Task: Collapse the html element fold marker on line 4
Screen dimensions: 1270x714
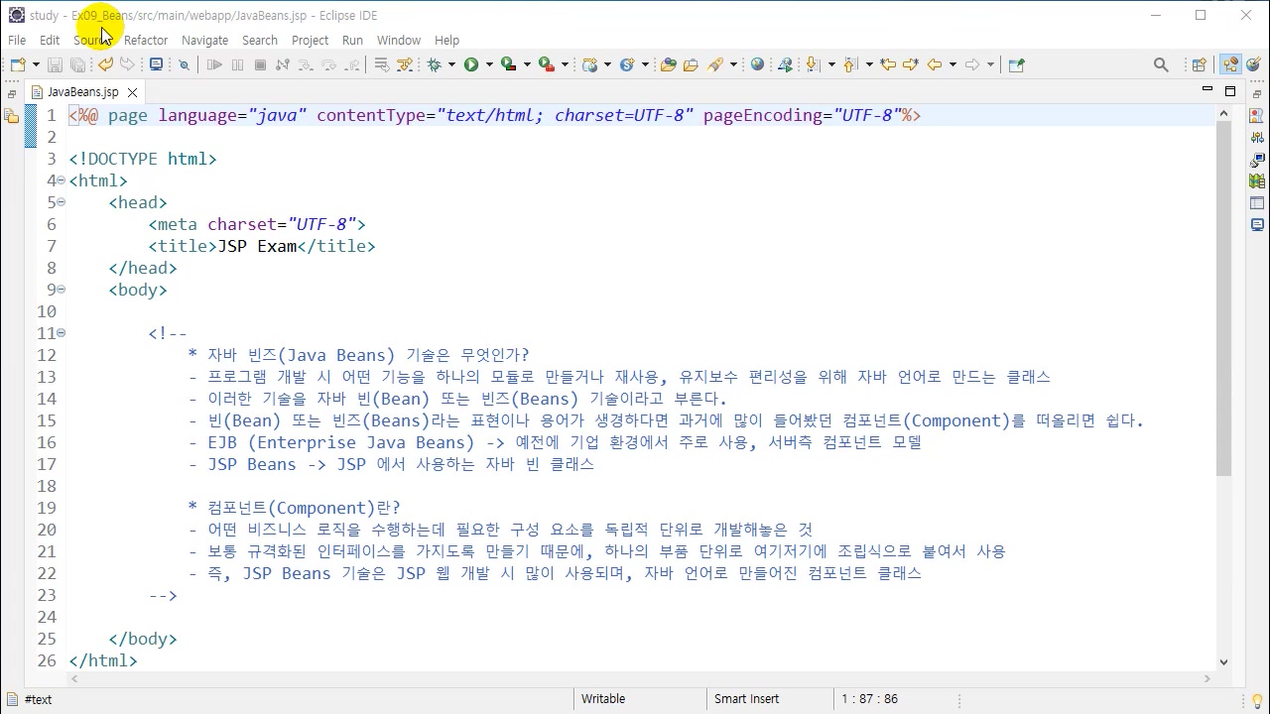Action: pos(61,180)
